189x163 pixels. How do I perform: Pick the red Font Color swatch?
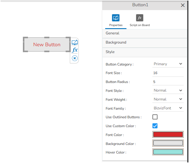[168, 135]
